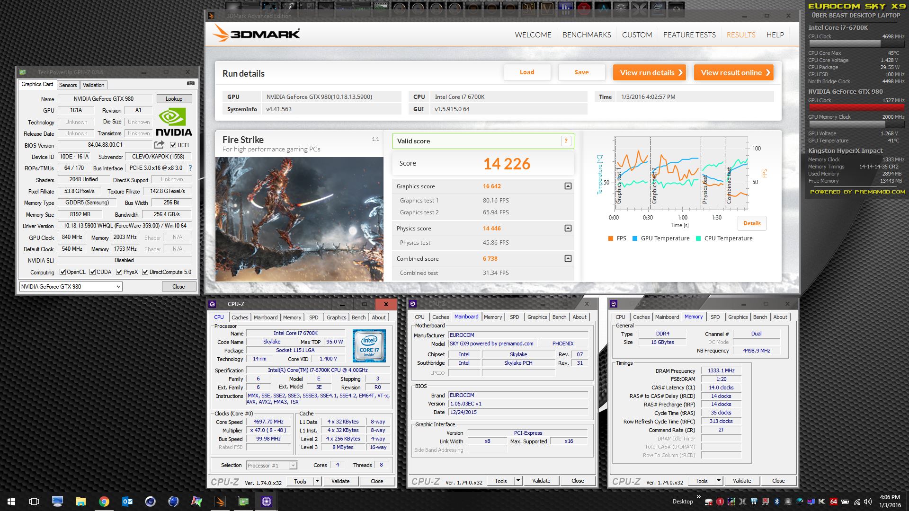
Task: Click the Intel Core i7 badge in CPU-Z
Action: (x=369, y=346)
